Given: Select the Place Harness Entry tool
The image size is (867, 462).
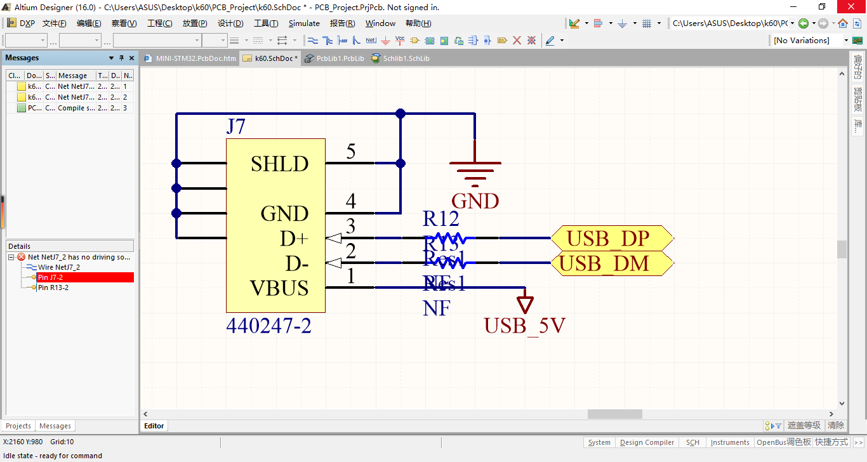Looking at the screenshot, I should click(x=487, y=40).
